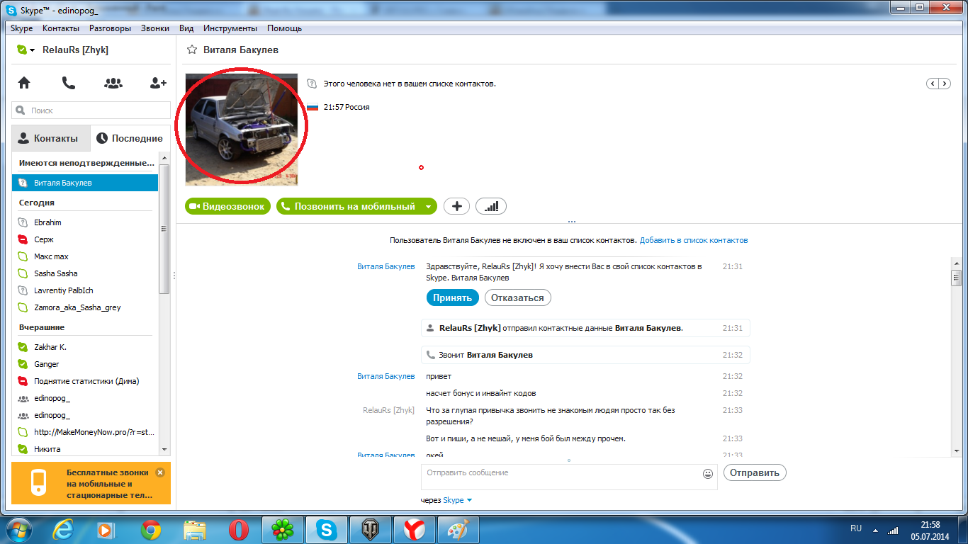Open conversation with Никита
Image resolution: width=968 pixels, height=544 pixels.
click(85, 449)
